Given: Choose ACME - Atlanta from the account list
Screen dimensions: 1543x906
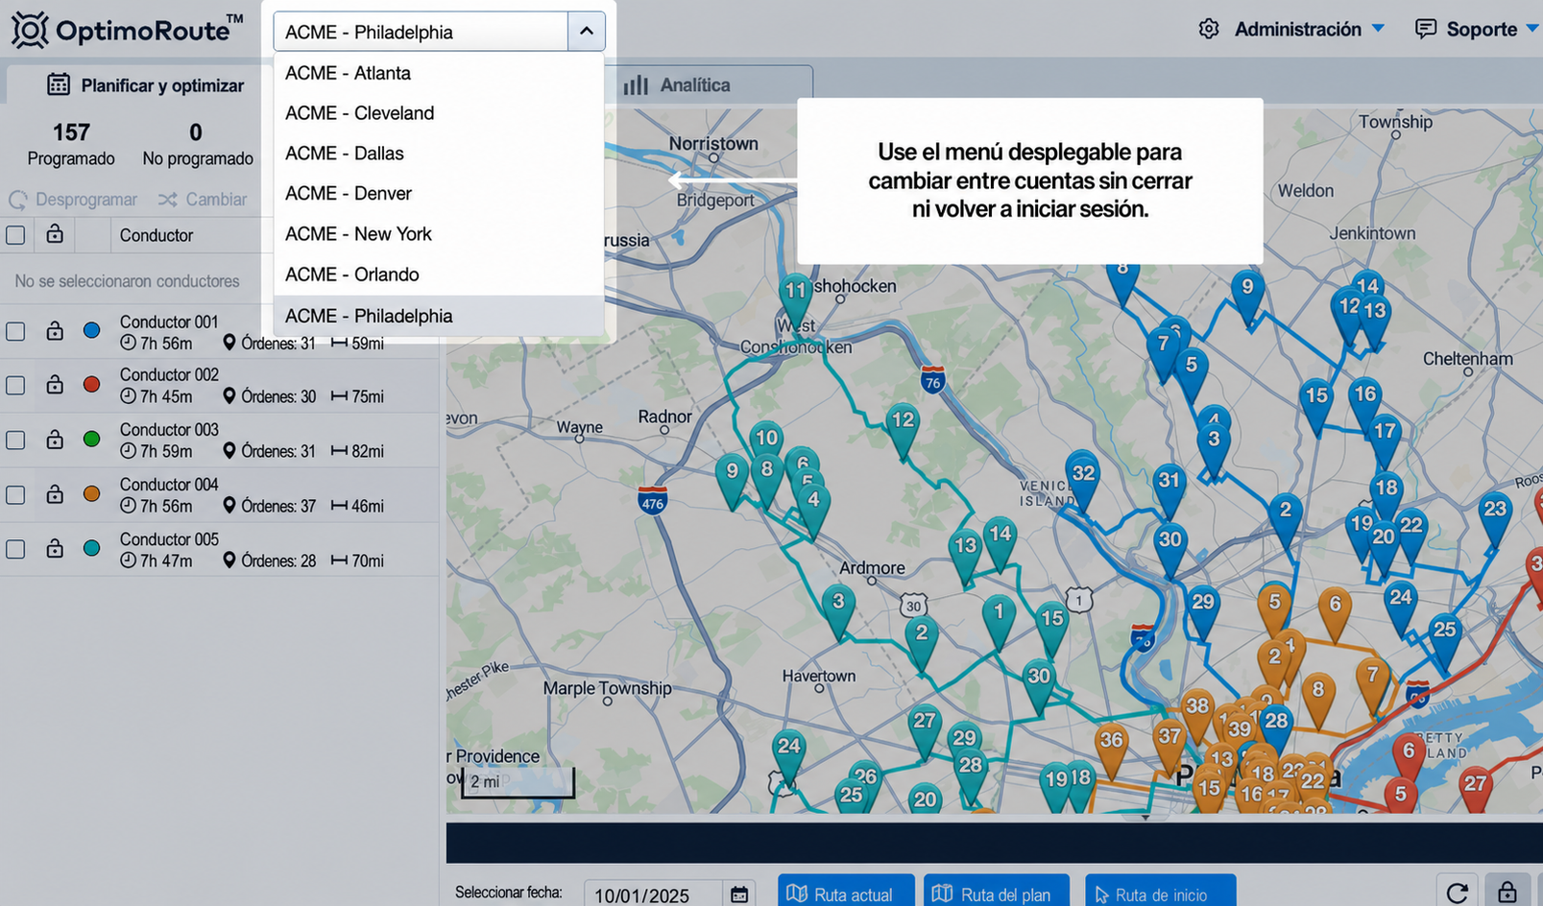Looking at the screenshot, I should pos(439,73).
